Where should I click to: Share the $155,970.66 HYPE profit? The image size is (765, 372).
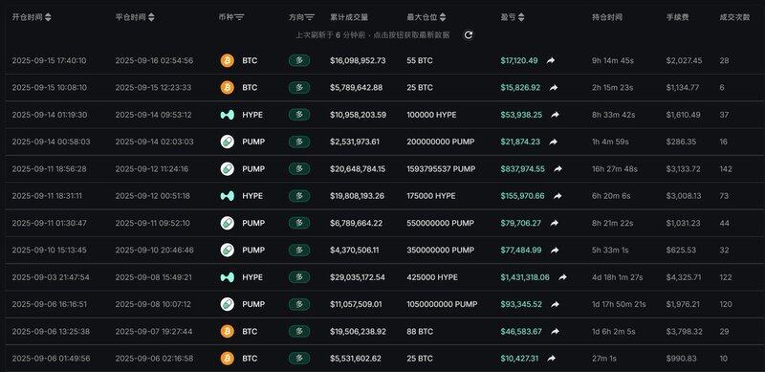557,196
